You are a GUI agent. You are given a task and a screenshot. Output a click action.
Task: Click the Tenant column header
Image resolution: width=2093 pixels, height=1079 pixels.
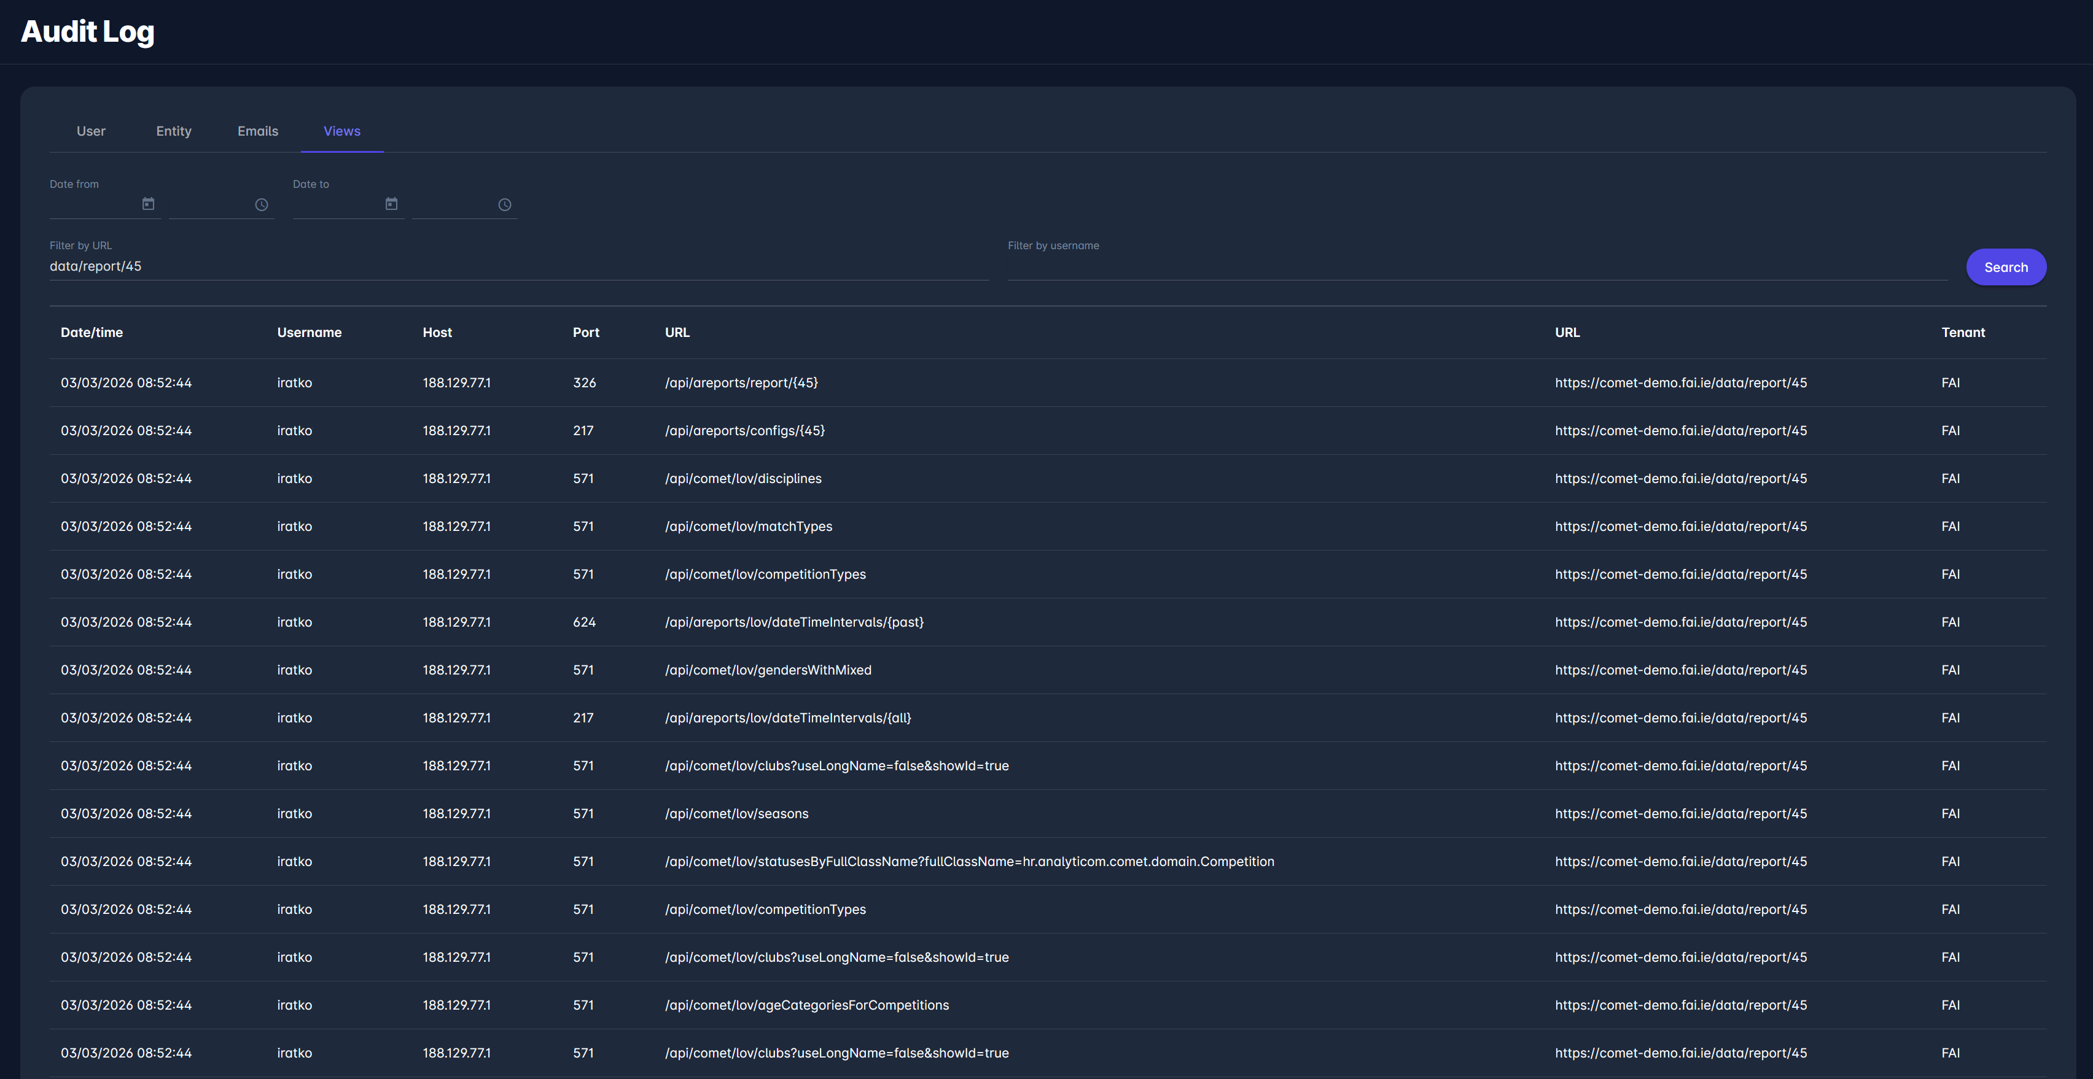coord(1962,332)
